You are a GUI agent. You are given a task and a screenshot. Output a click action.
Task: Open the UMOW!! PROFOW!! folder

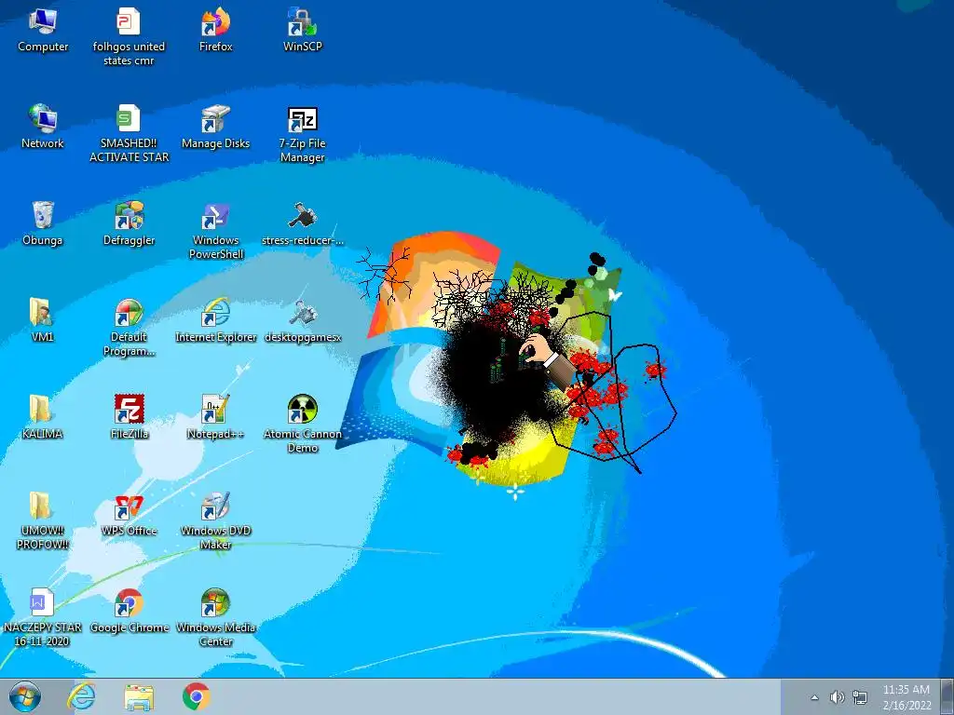coord(42,520)
